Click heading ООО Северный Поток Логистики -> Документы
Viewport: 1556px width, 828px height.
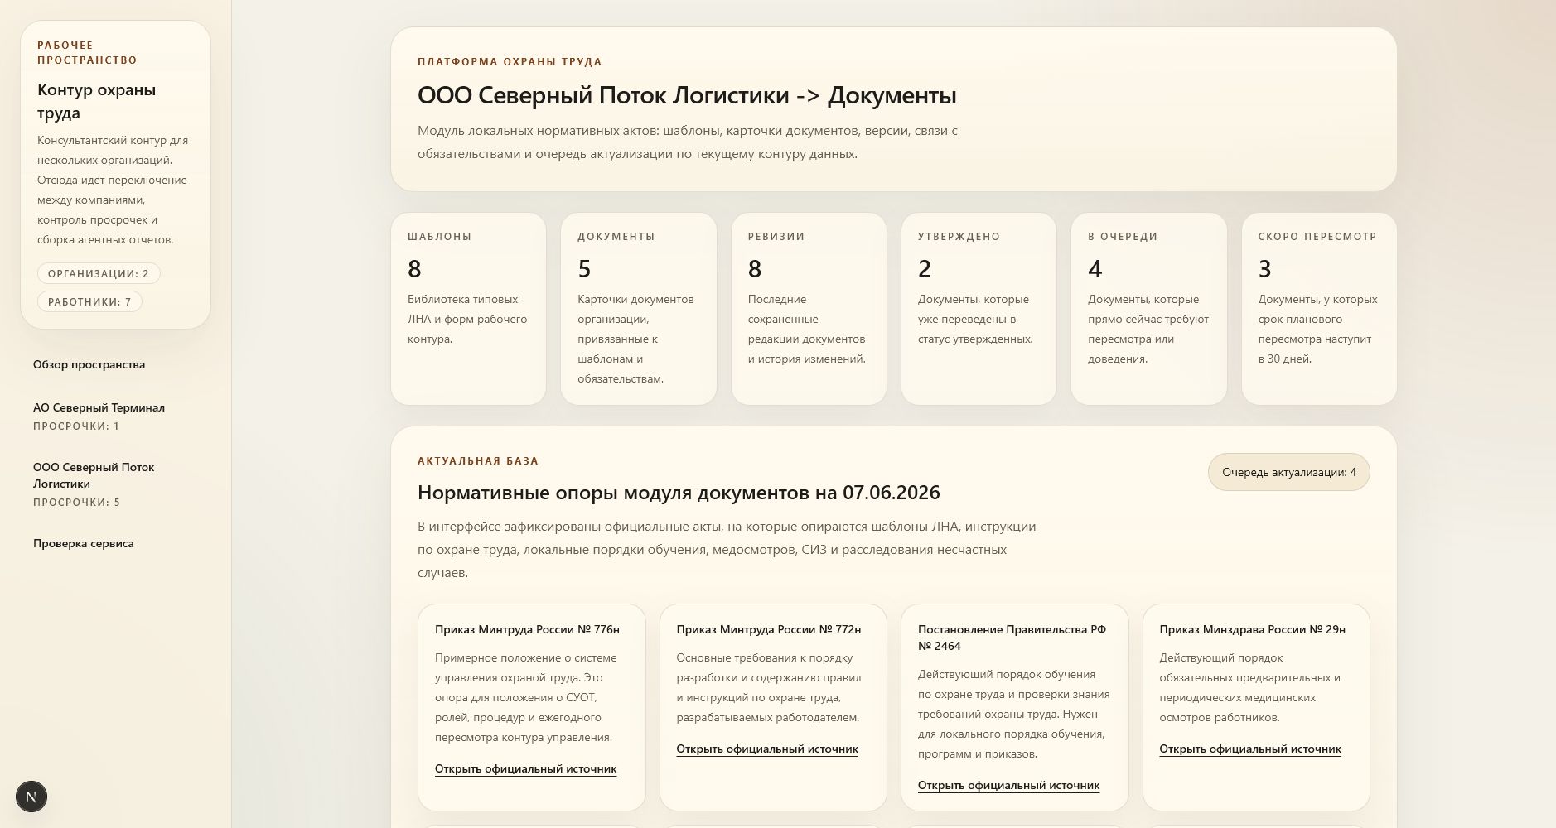click(687, 95)
